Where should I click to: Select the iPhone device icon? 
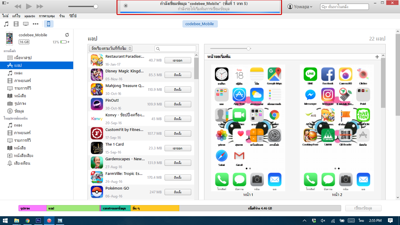49,24
